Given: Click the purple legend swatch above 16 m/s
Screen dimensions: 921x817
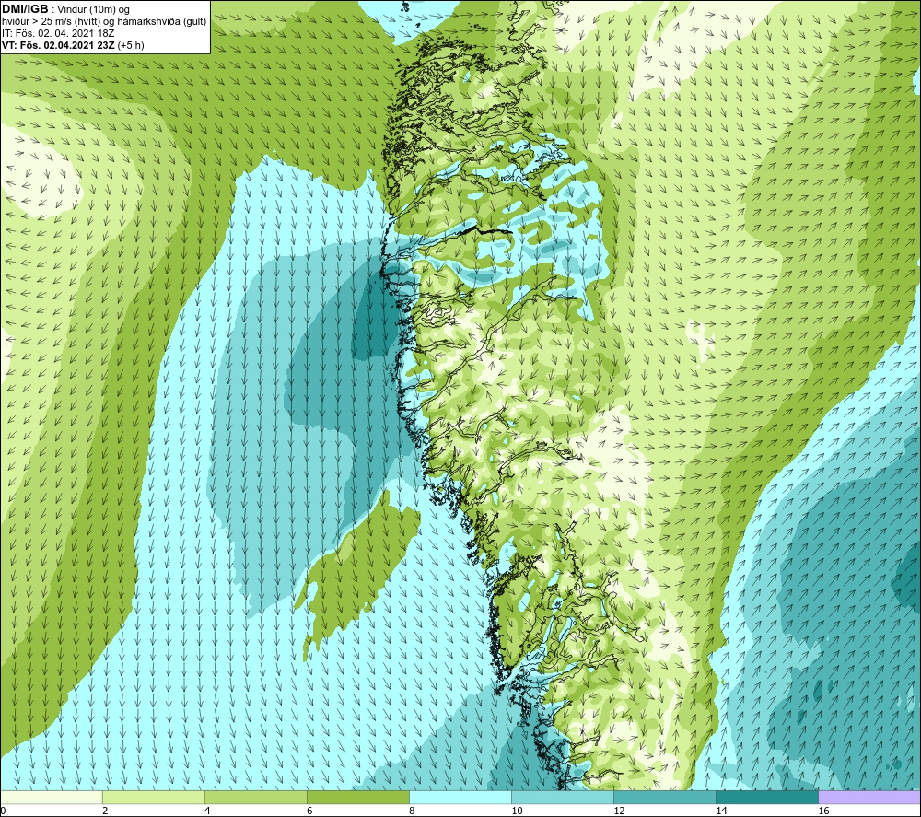Looking at the screenshot, I should (x=870, y=797).
